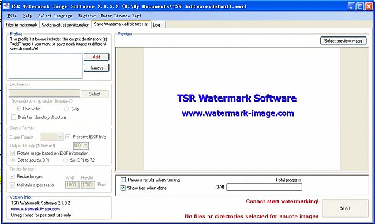Open the Select language menu
Image resolution: width=375 pixels, height=224 pixels.
click(55, 16)
